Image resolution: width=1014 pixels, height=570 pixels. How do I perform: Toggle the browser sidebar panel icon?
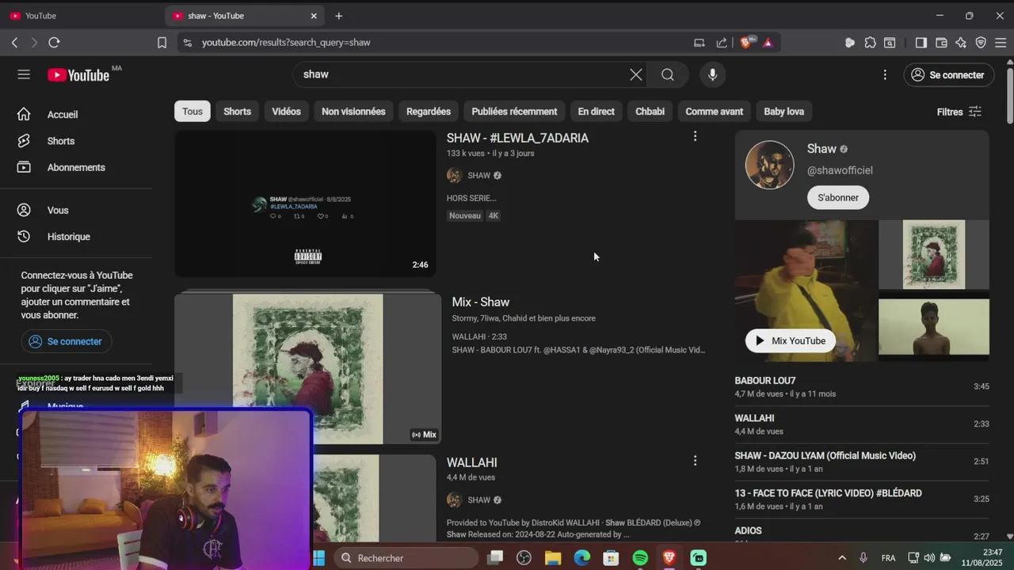(921, 43)
